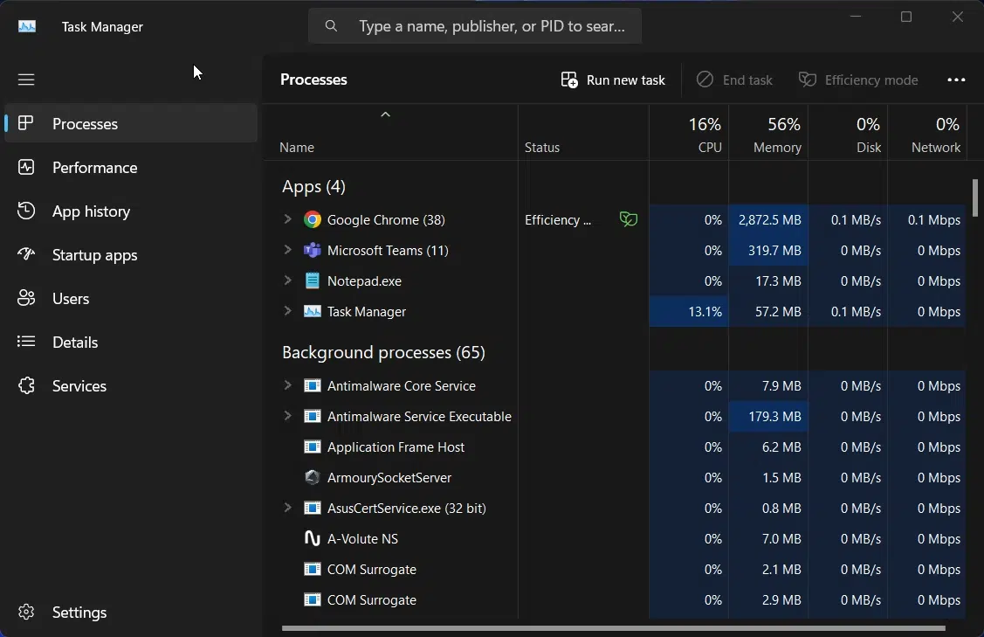The height and width of the screenshot is (637, 984).
Task: Click Teams 319.7 MB memory cell
Action: click(x=768, y=251)
